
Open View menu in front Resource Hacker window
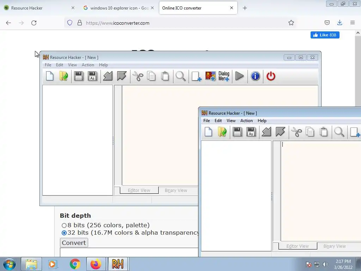tap(231, 121)
